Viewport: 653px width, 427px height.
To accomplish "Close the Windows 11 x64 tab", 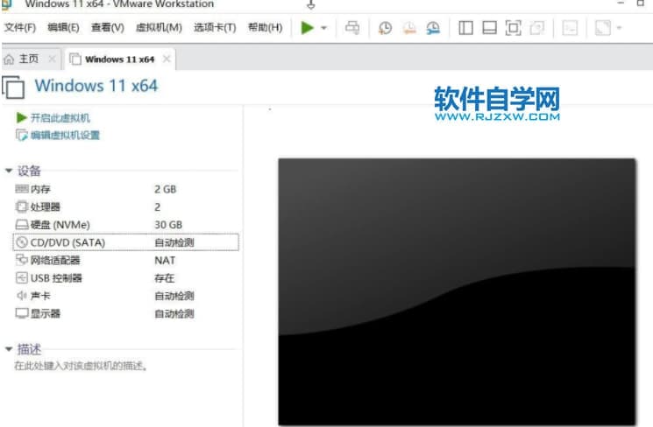I will click(x=167, y=59).
